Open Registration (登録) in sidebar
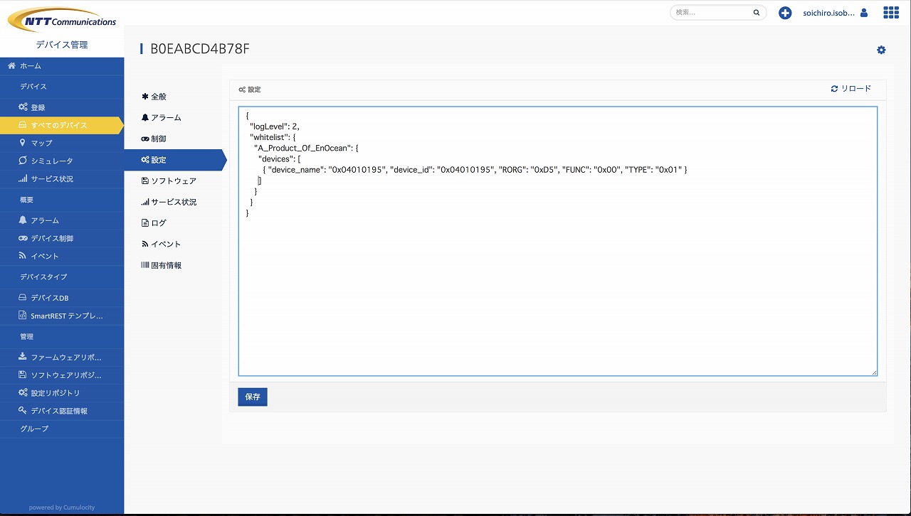Image resolution: width=911 pixels, height=516 pixels. point(62,107)
